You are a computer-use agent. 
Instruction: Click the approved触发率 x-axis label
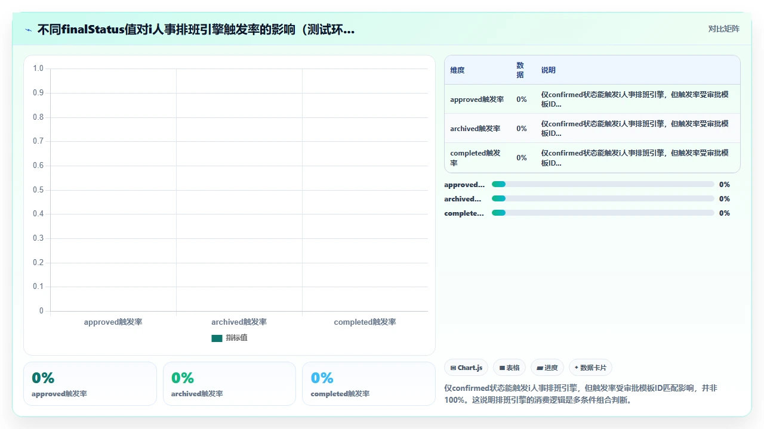(x=113, y=322)
